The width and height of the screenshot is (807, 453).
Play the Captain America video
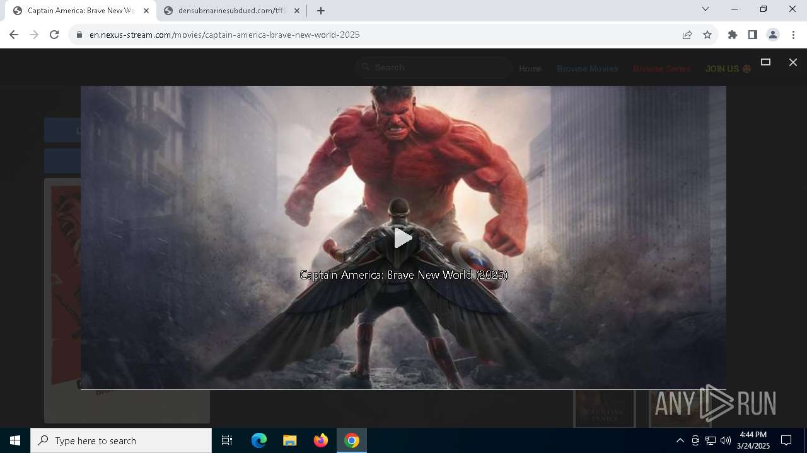[x=403, y=238]
